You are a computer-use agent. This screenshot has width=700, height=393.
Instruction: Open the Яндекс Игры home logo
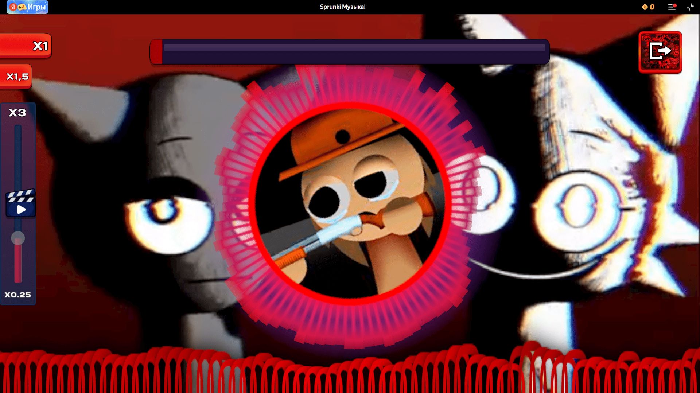pos(27,7)
